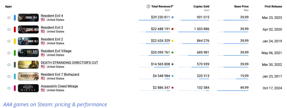Open the Resident Evil 7 Biohazard link

60,74
